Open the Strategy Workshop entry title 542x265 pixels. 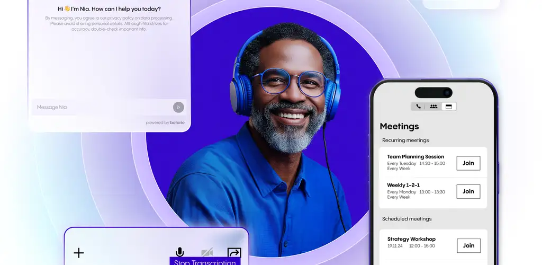[411, 239]
